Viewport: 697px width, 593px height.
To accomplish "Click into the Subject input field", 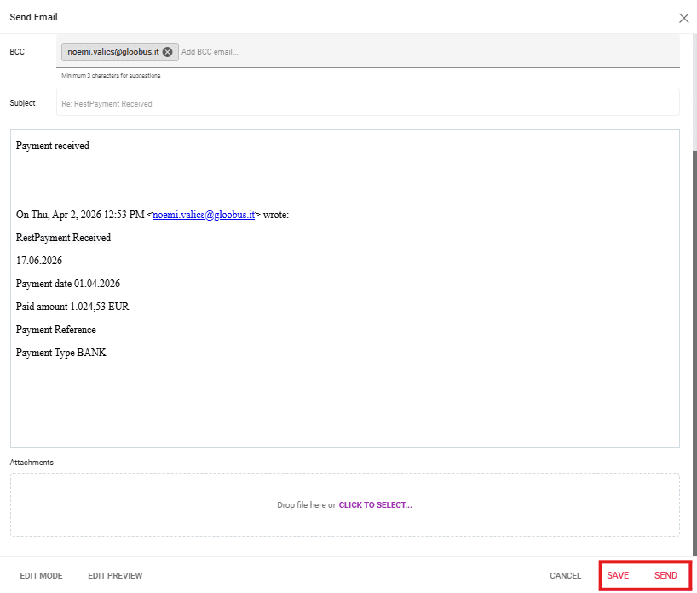I will pos(366,103).
